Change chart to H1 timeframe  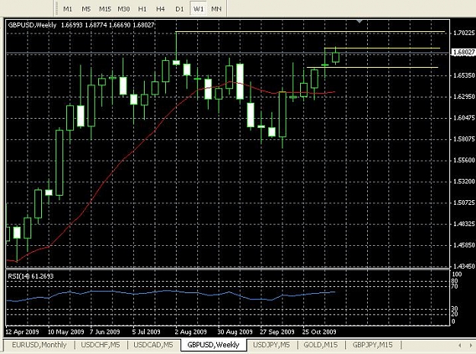coord(142,9)
